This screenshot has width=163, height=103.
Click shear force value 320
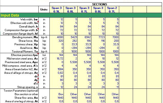(x=61, y=41)
